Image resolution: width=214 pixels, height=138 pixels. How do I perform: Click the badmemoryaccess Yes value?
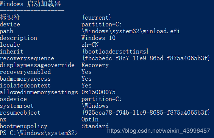[86, 79]
